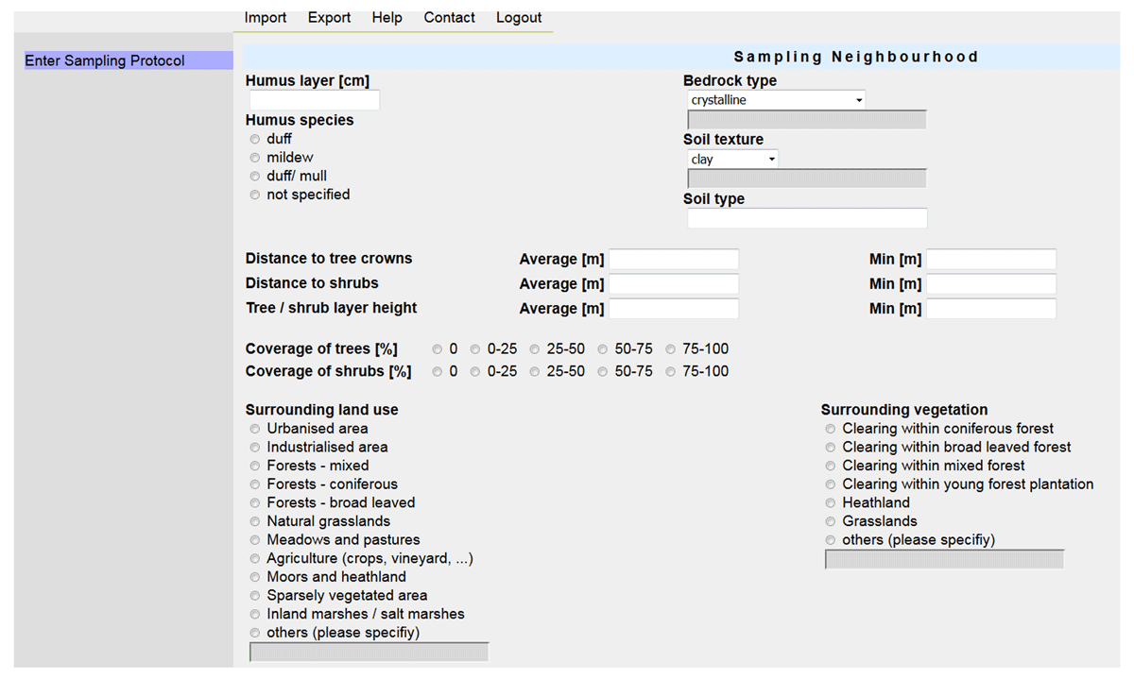
Task: Expand the Soil texture dropdown
Action: 732,160
